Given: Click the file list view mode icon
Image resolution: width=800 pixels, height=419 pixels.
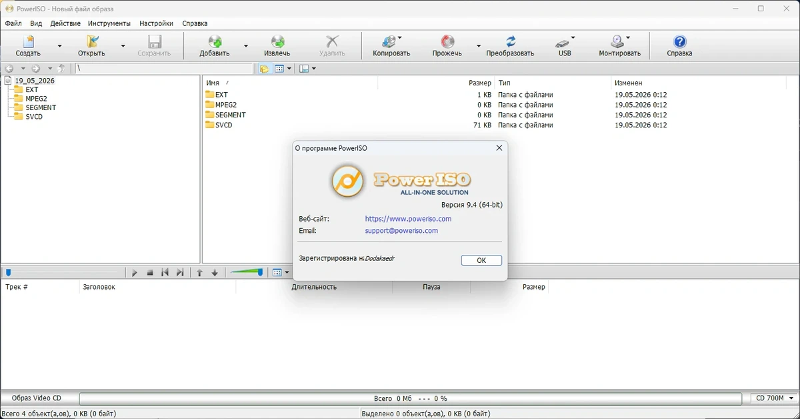Looking at the screenshot, I should click(x=280, y=69).
